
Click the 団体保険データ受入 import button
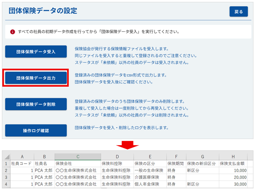pyautogui.click(x=36, y=52)
